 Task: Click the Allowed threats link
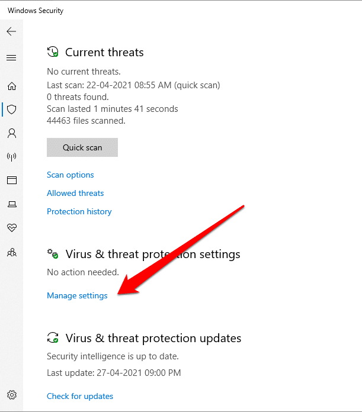[x=75, y=194]
